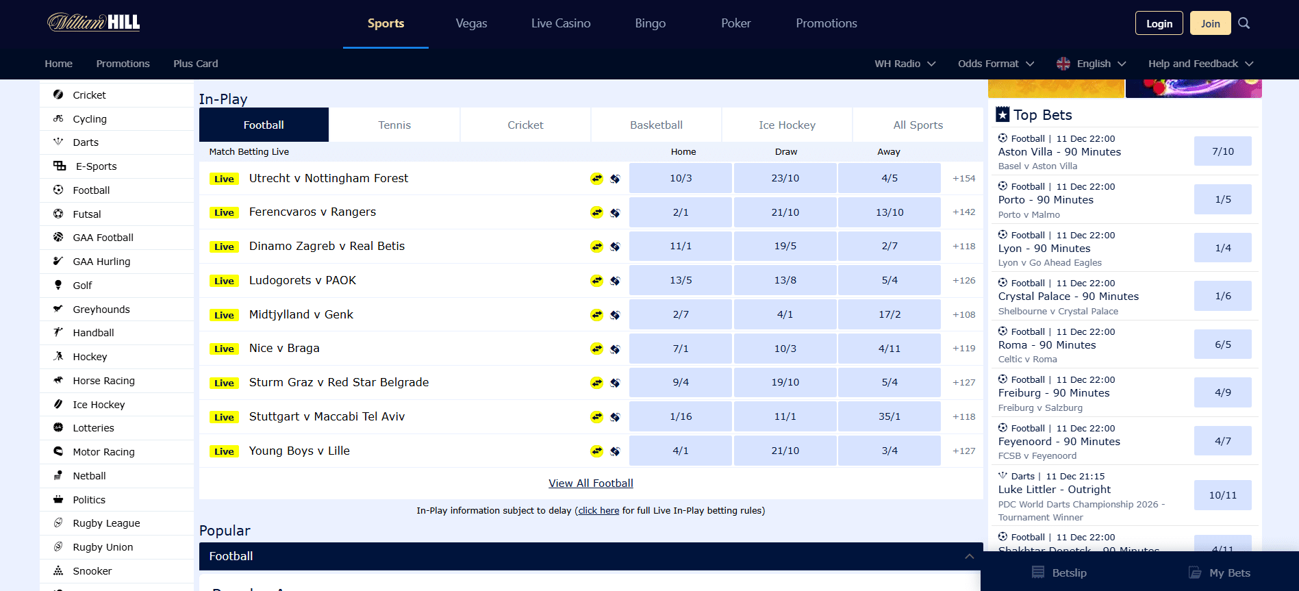This screenshot has width=1299, height=591.
Task: Click the casino promo banner thumbnail
Action: pyautogui.click(x=1194, y=88)
